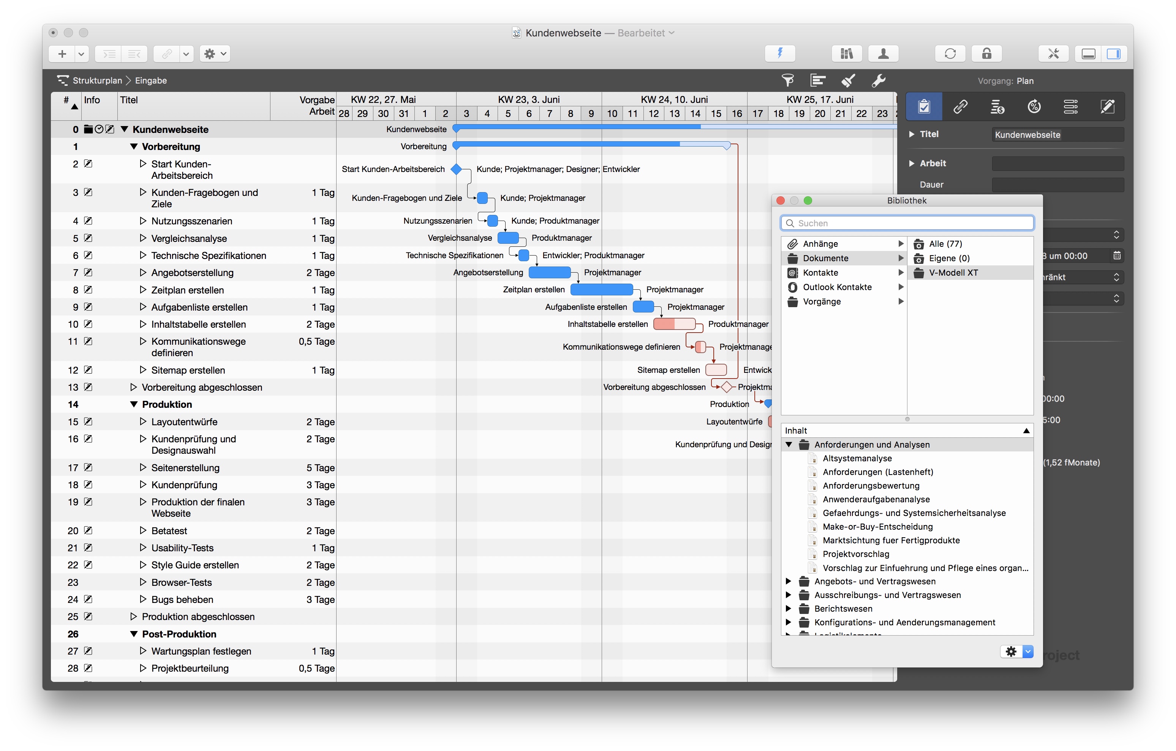Click note icon on Seitenerstellung row
1176x751 pixels.
pyautogui.click(x=88, y=467)
